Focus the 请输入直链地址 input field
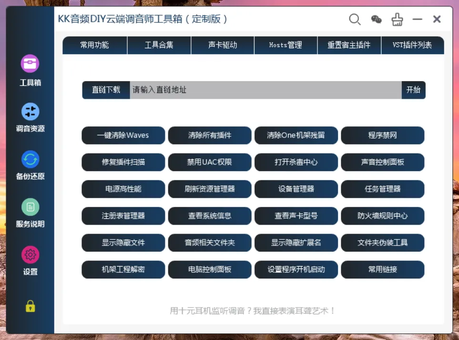This screenshot has width=459, height=340. [x=265, y=90]
